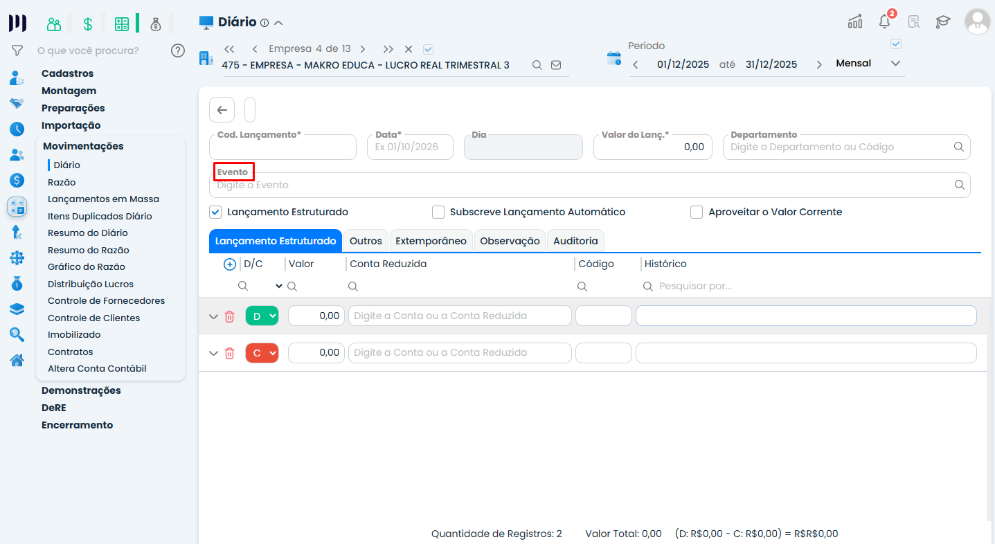995x544 pixels.
Task: Open the notifications bell with badge 2
Action: 885,21
